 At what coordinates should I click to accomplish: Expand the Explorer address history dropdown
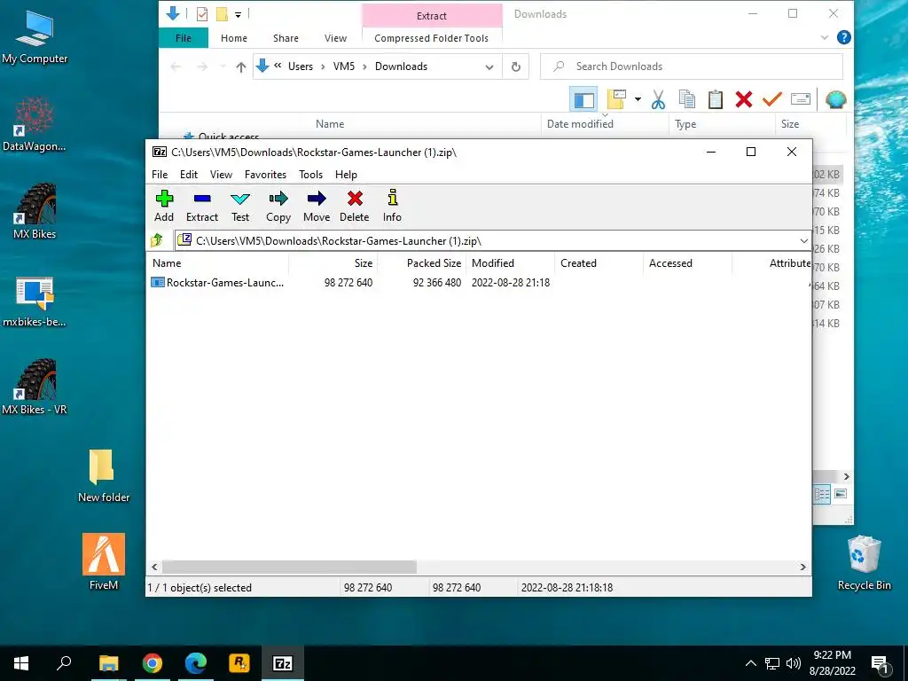coord(489,67)
